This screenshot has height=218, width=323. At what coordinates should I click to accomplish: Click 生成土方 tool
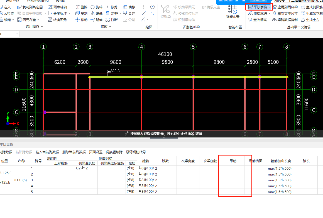[x=310, y=20]
